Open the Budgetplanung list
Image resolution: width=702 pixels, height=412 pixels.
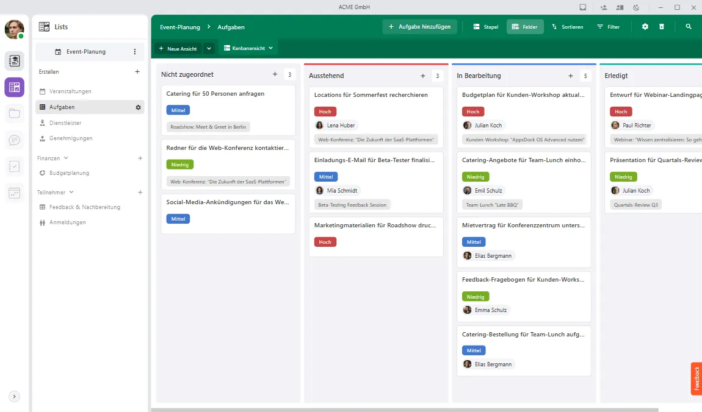point(90,173)
